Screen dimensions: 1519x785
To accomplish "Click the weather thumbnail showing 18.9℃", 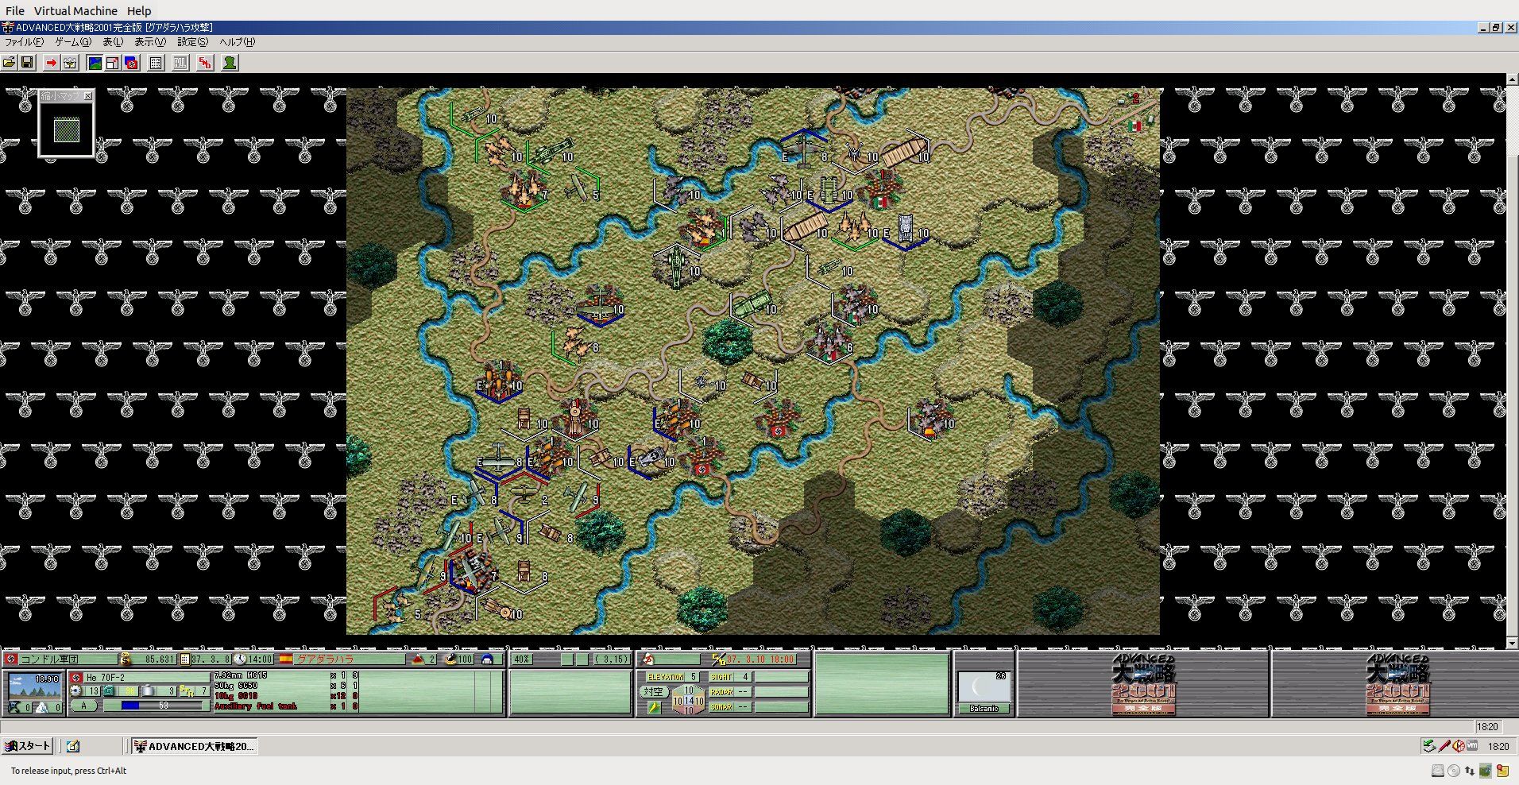I will pos(34,685).
